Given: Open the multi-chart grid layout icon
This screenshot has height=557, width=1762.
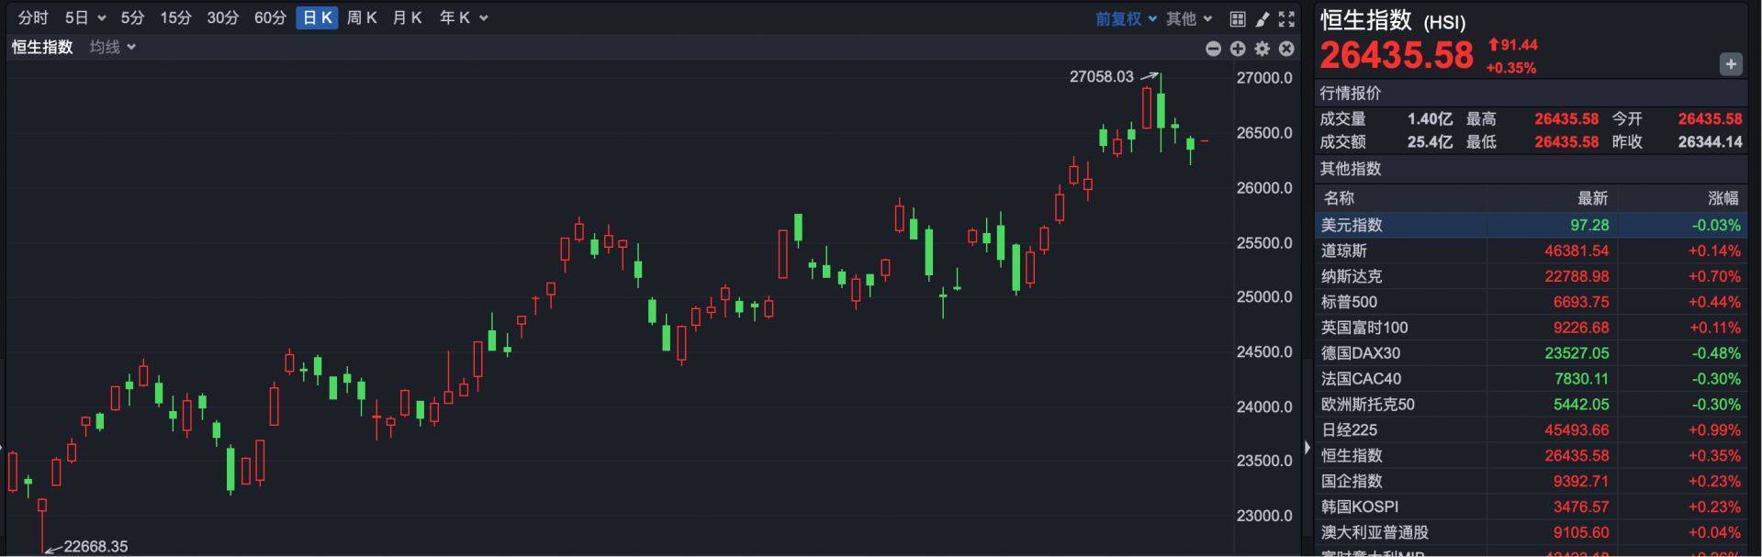Looking at the screenshot, I should [1238, 18].
